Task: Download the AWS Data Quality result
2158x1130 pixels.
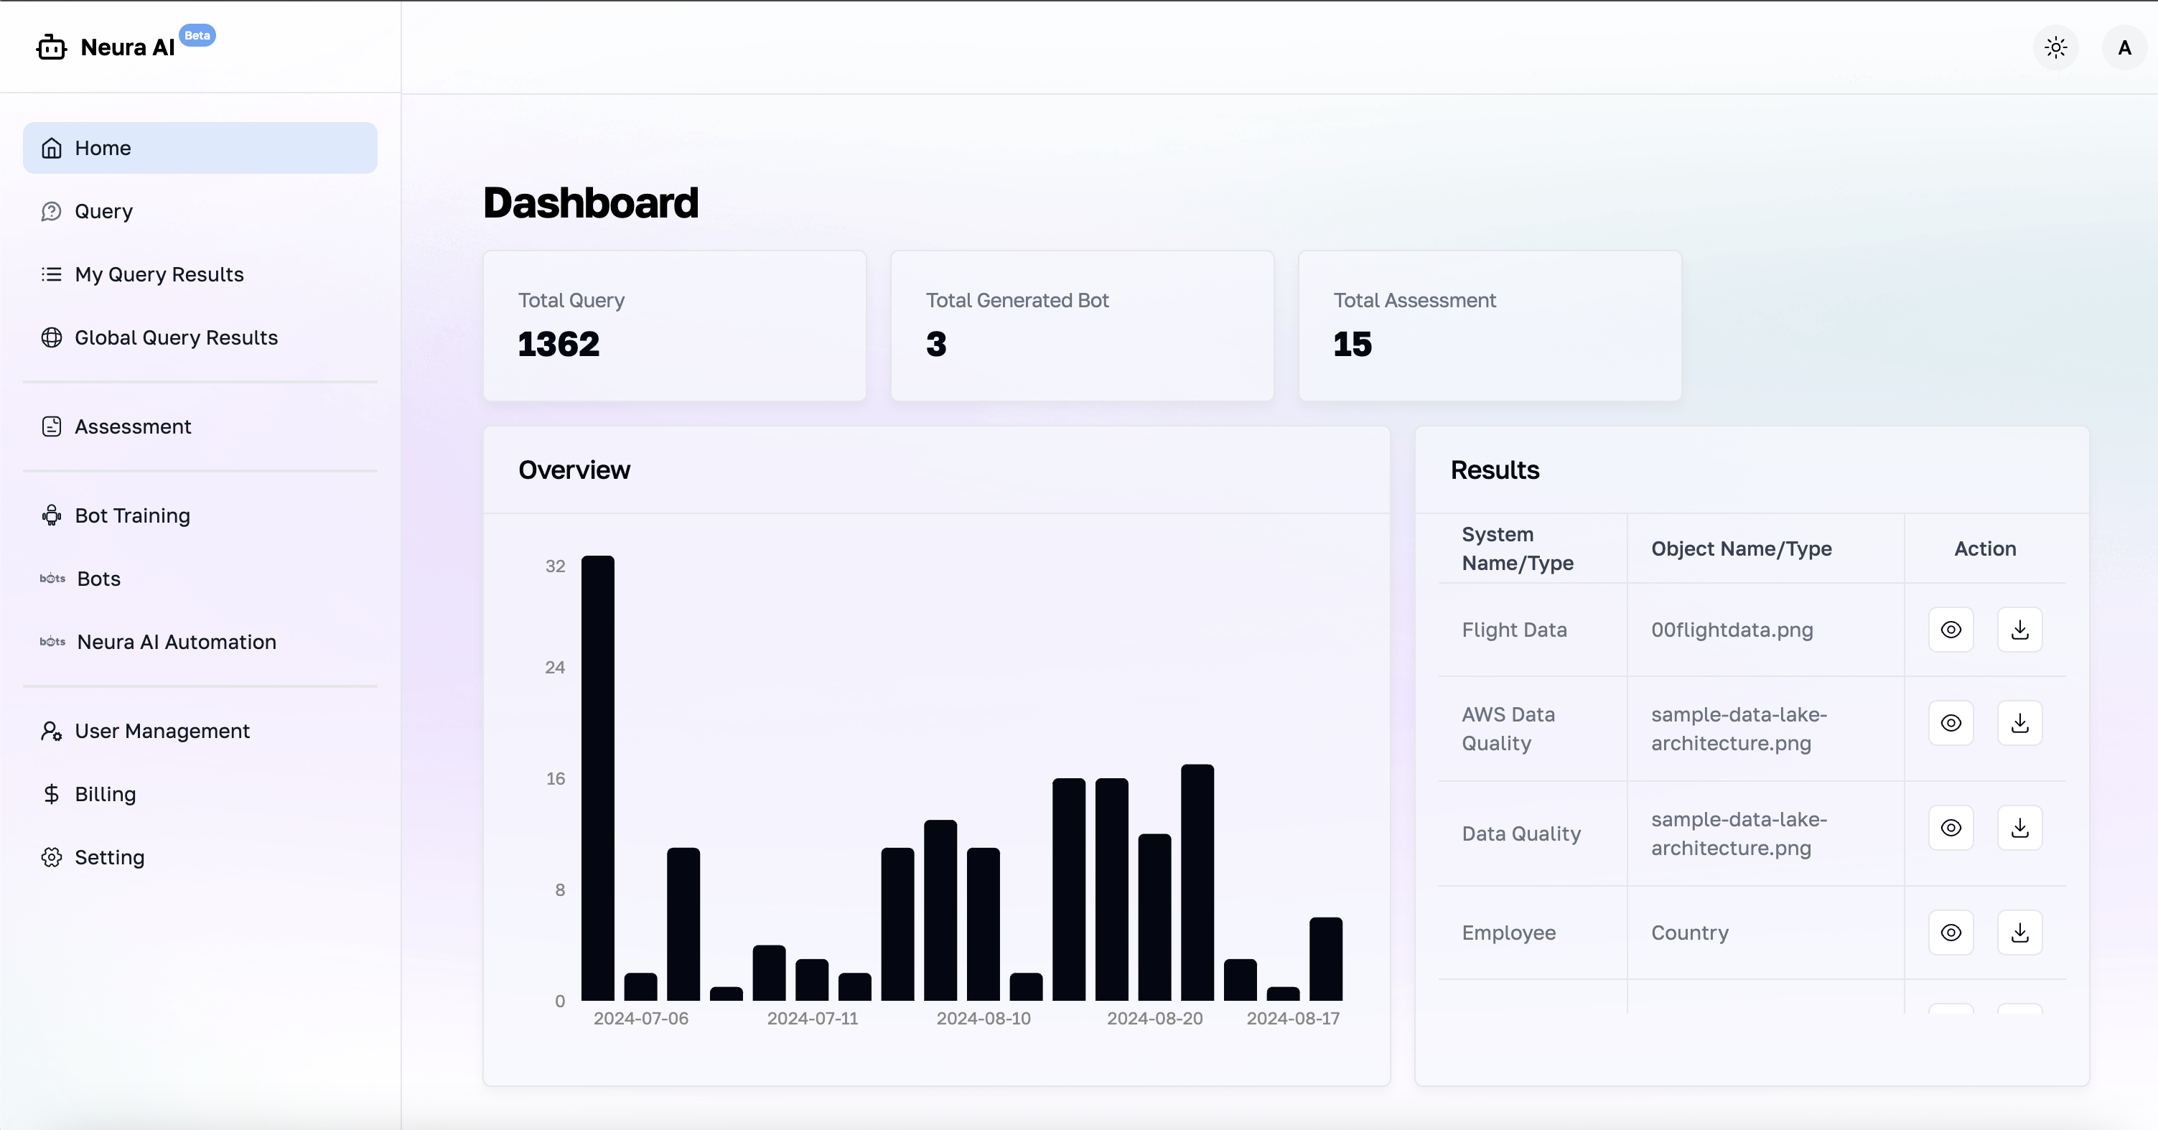Action: pos(2019,723)
